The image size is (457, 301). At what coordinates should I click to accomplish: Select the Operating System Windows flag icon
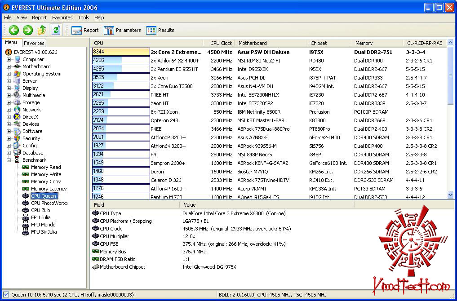(x=17, y=74)
